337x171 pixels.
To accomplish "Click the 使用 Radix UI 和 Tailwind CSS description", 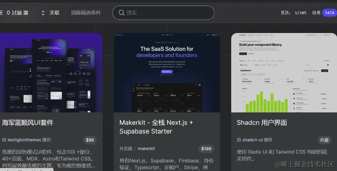I will click(282, 155).
